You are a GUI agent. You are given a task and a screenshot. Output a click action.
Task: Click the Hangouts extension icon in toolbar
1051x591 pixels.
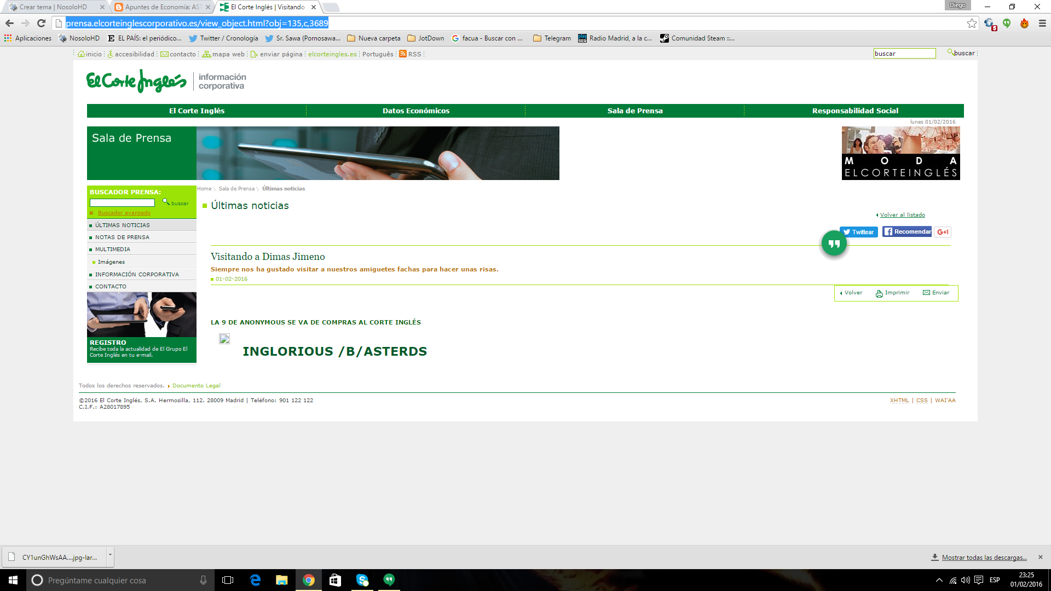coord(1007,23)
